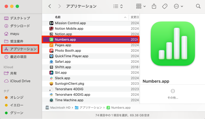
Task: Click the Notion.app icon
Action: pyautogui.click(x=52, y=34)
